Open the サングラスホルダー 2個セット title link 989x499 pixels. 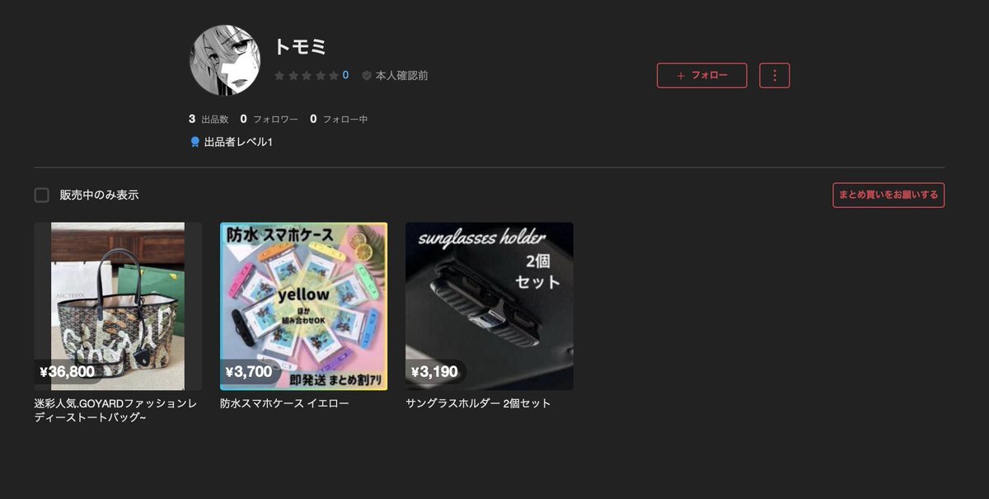pyautogui.click(x=478, y=403)
